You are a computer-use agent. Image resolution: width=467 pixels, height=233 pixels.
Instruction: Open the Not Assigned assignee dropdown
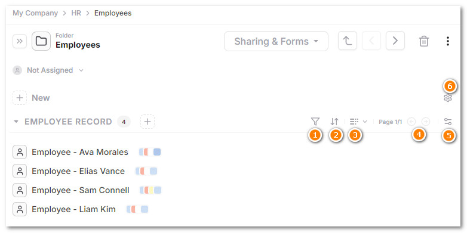click(x=48, y=70)
